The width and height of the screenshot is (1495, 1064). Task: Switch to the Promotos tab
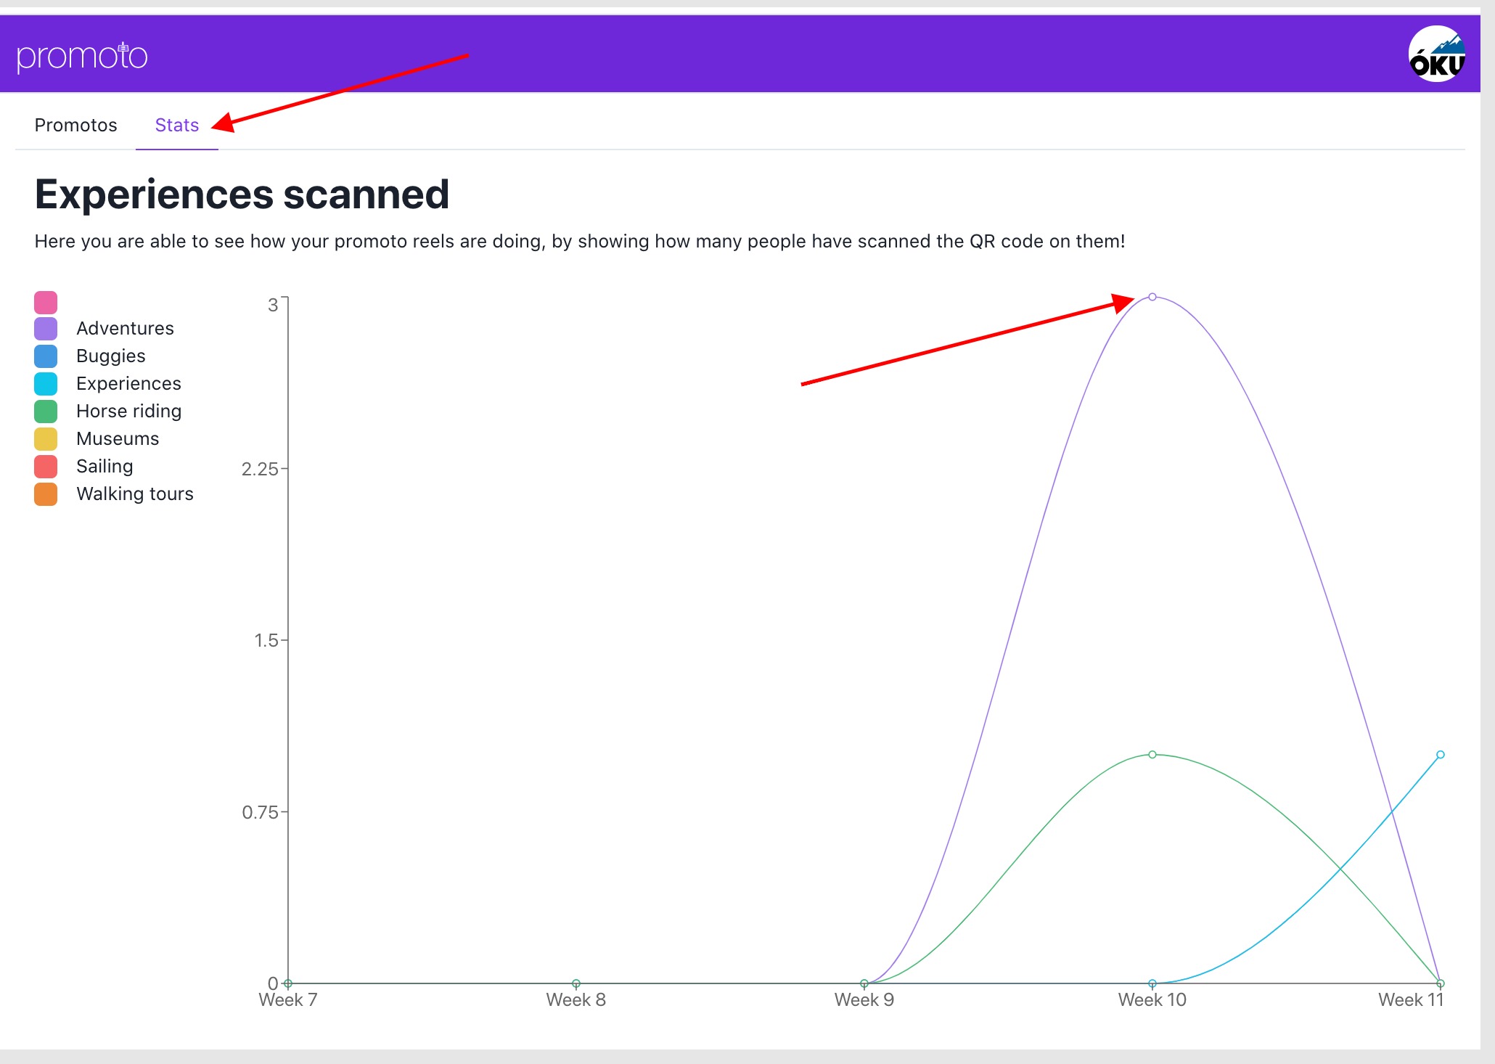tap(75, 125)
